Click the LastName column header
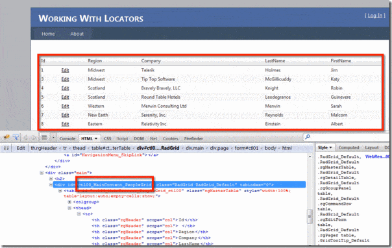Image resolution: width=392 pixels, height=248 pixels. (275, 61)
